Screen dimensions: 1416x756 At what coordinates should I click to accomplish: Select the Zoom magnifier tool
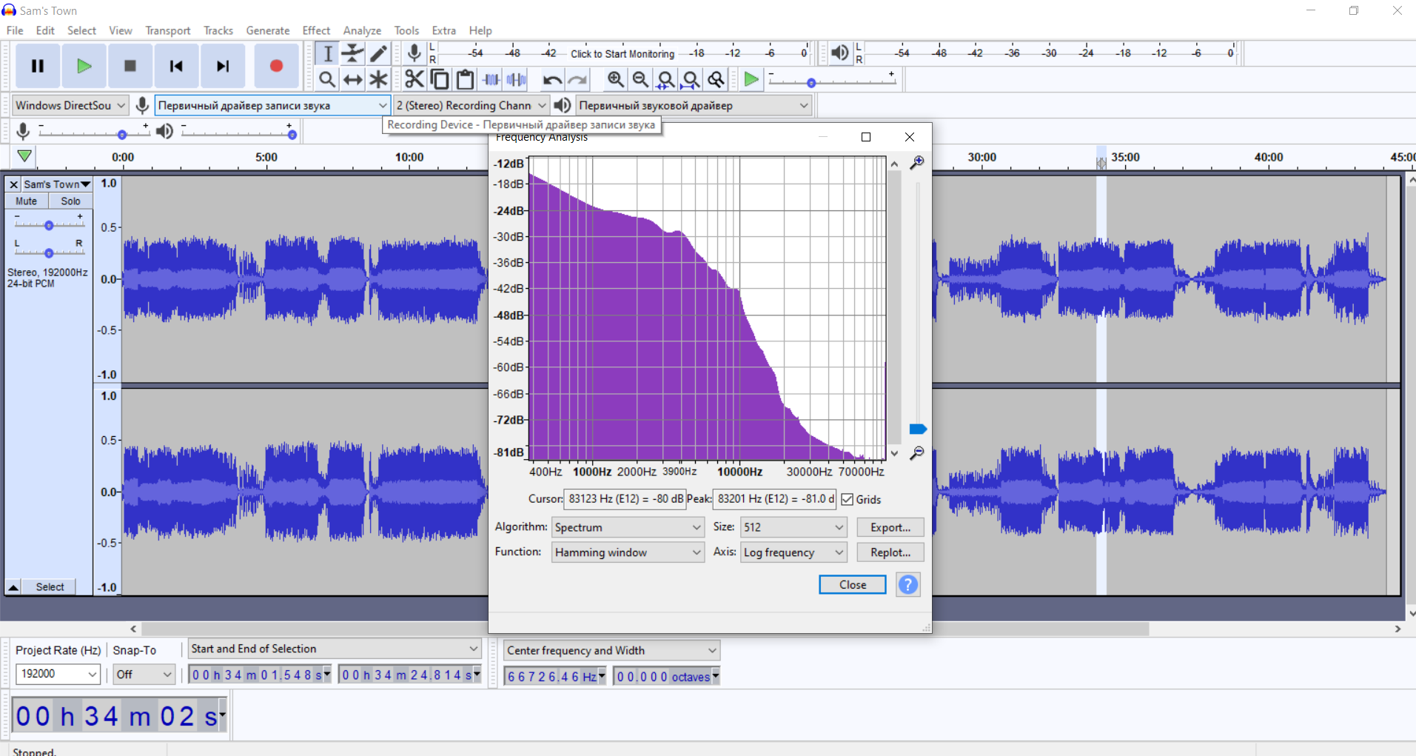(327, 79)
